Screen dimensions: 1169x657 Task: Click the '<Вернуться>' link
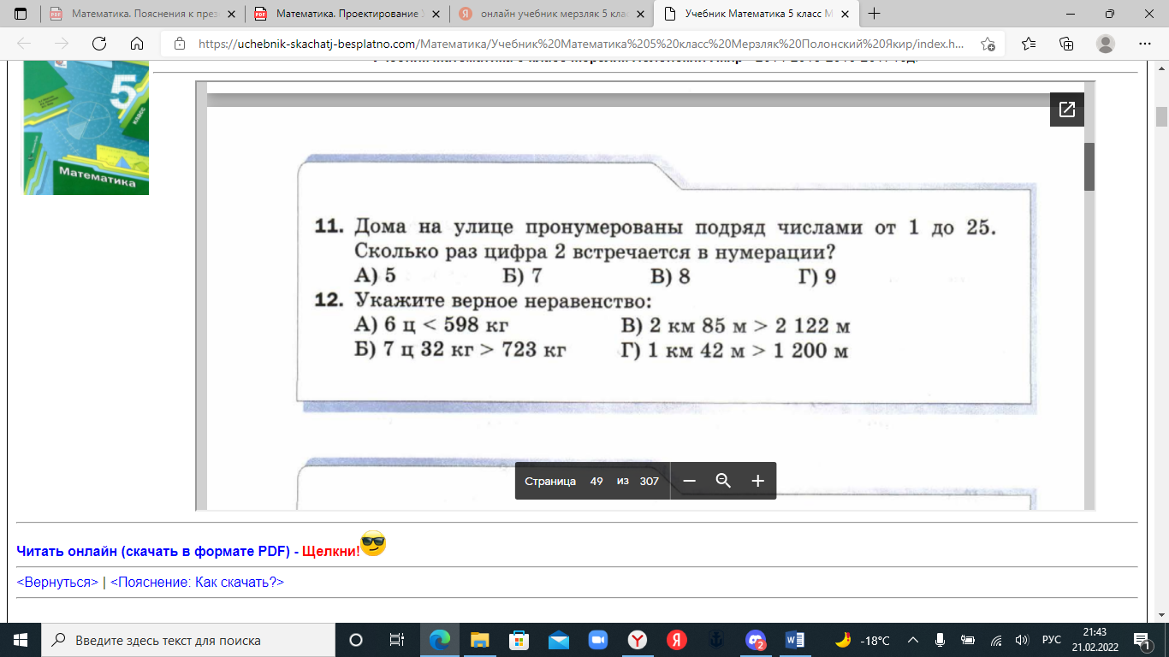pyautogui.click(x=58, y=583)
